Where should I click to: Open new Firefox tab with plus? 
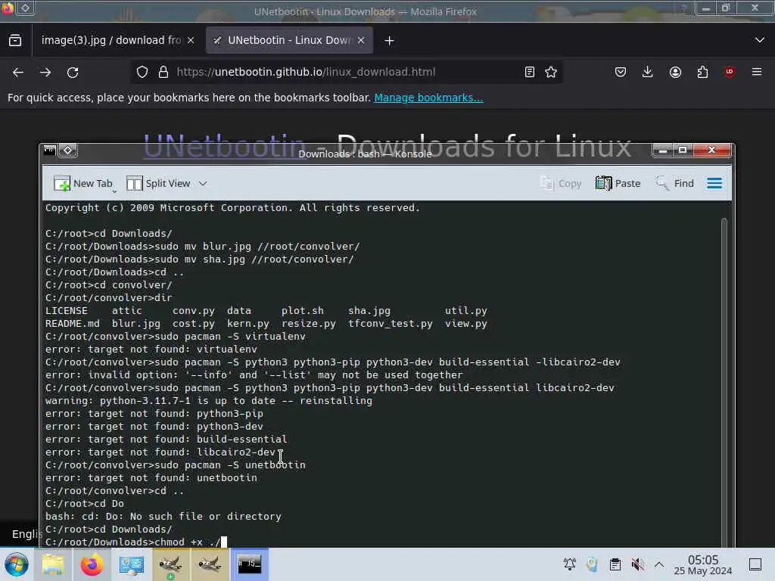tap(390, 41)
